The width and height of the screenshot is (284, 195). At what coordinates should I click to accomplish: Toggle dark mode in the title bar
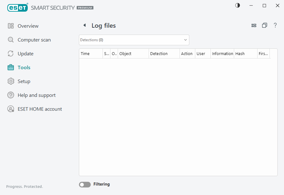click(x=237, y=5)
